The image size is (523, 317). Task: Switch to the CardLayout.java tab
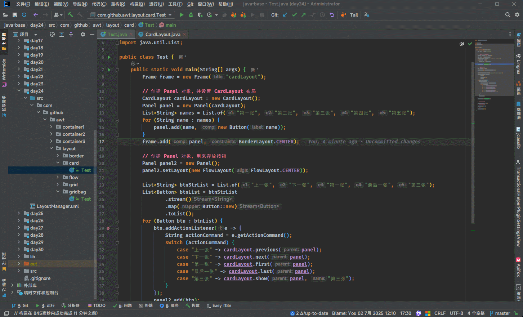point(162,34)
